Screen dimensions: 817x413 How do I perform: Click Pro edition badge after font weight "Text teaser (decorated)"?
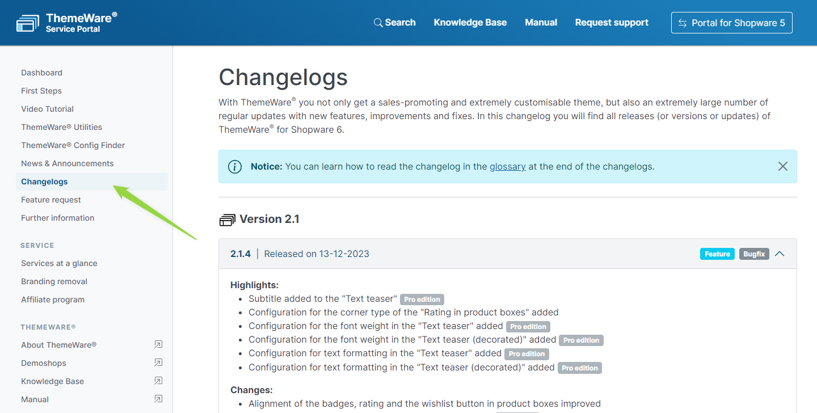(x=582, y=340)
